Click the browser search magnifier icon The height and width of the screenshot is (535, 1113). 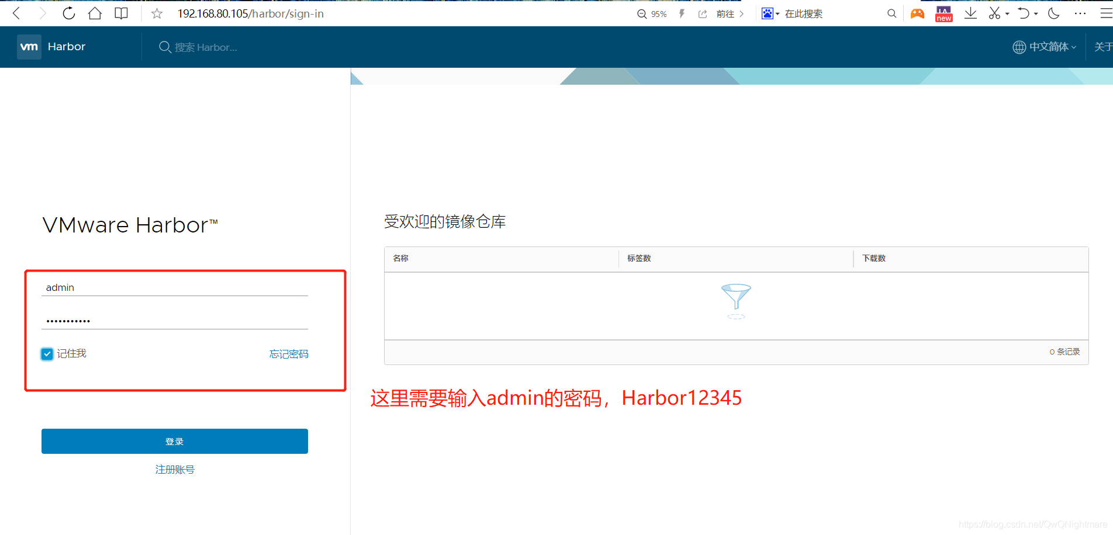(891, 13)
